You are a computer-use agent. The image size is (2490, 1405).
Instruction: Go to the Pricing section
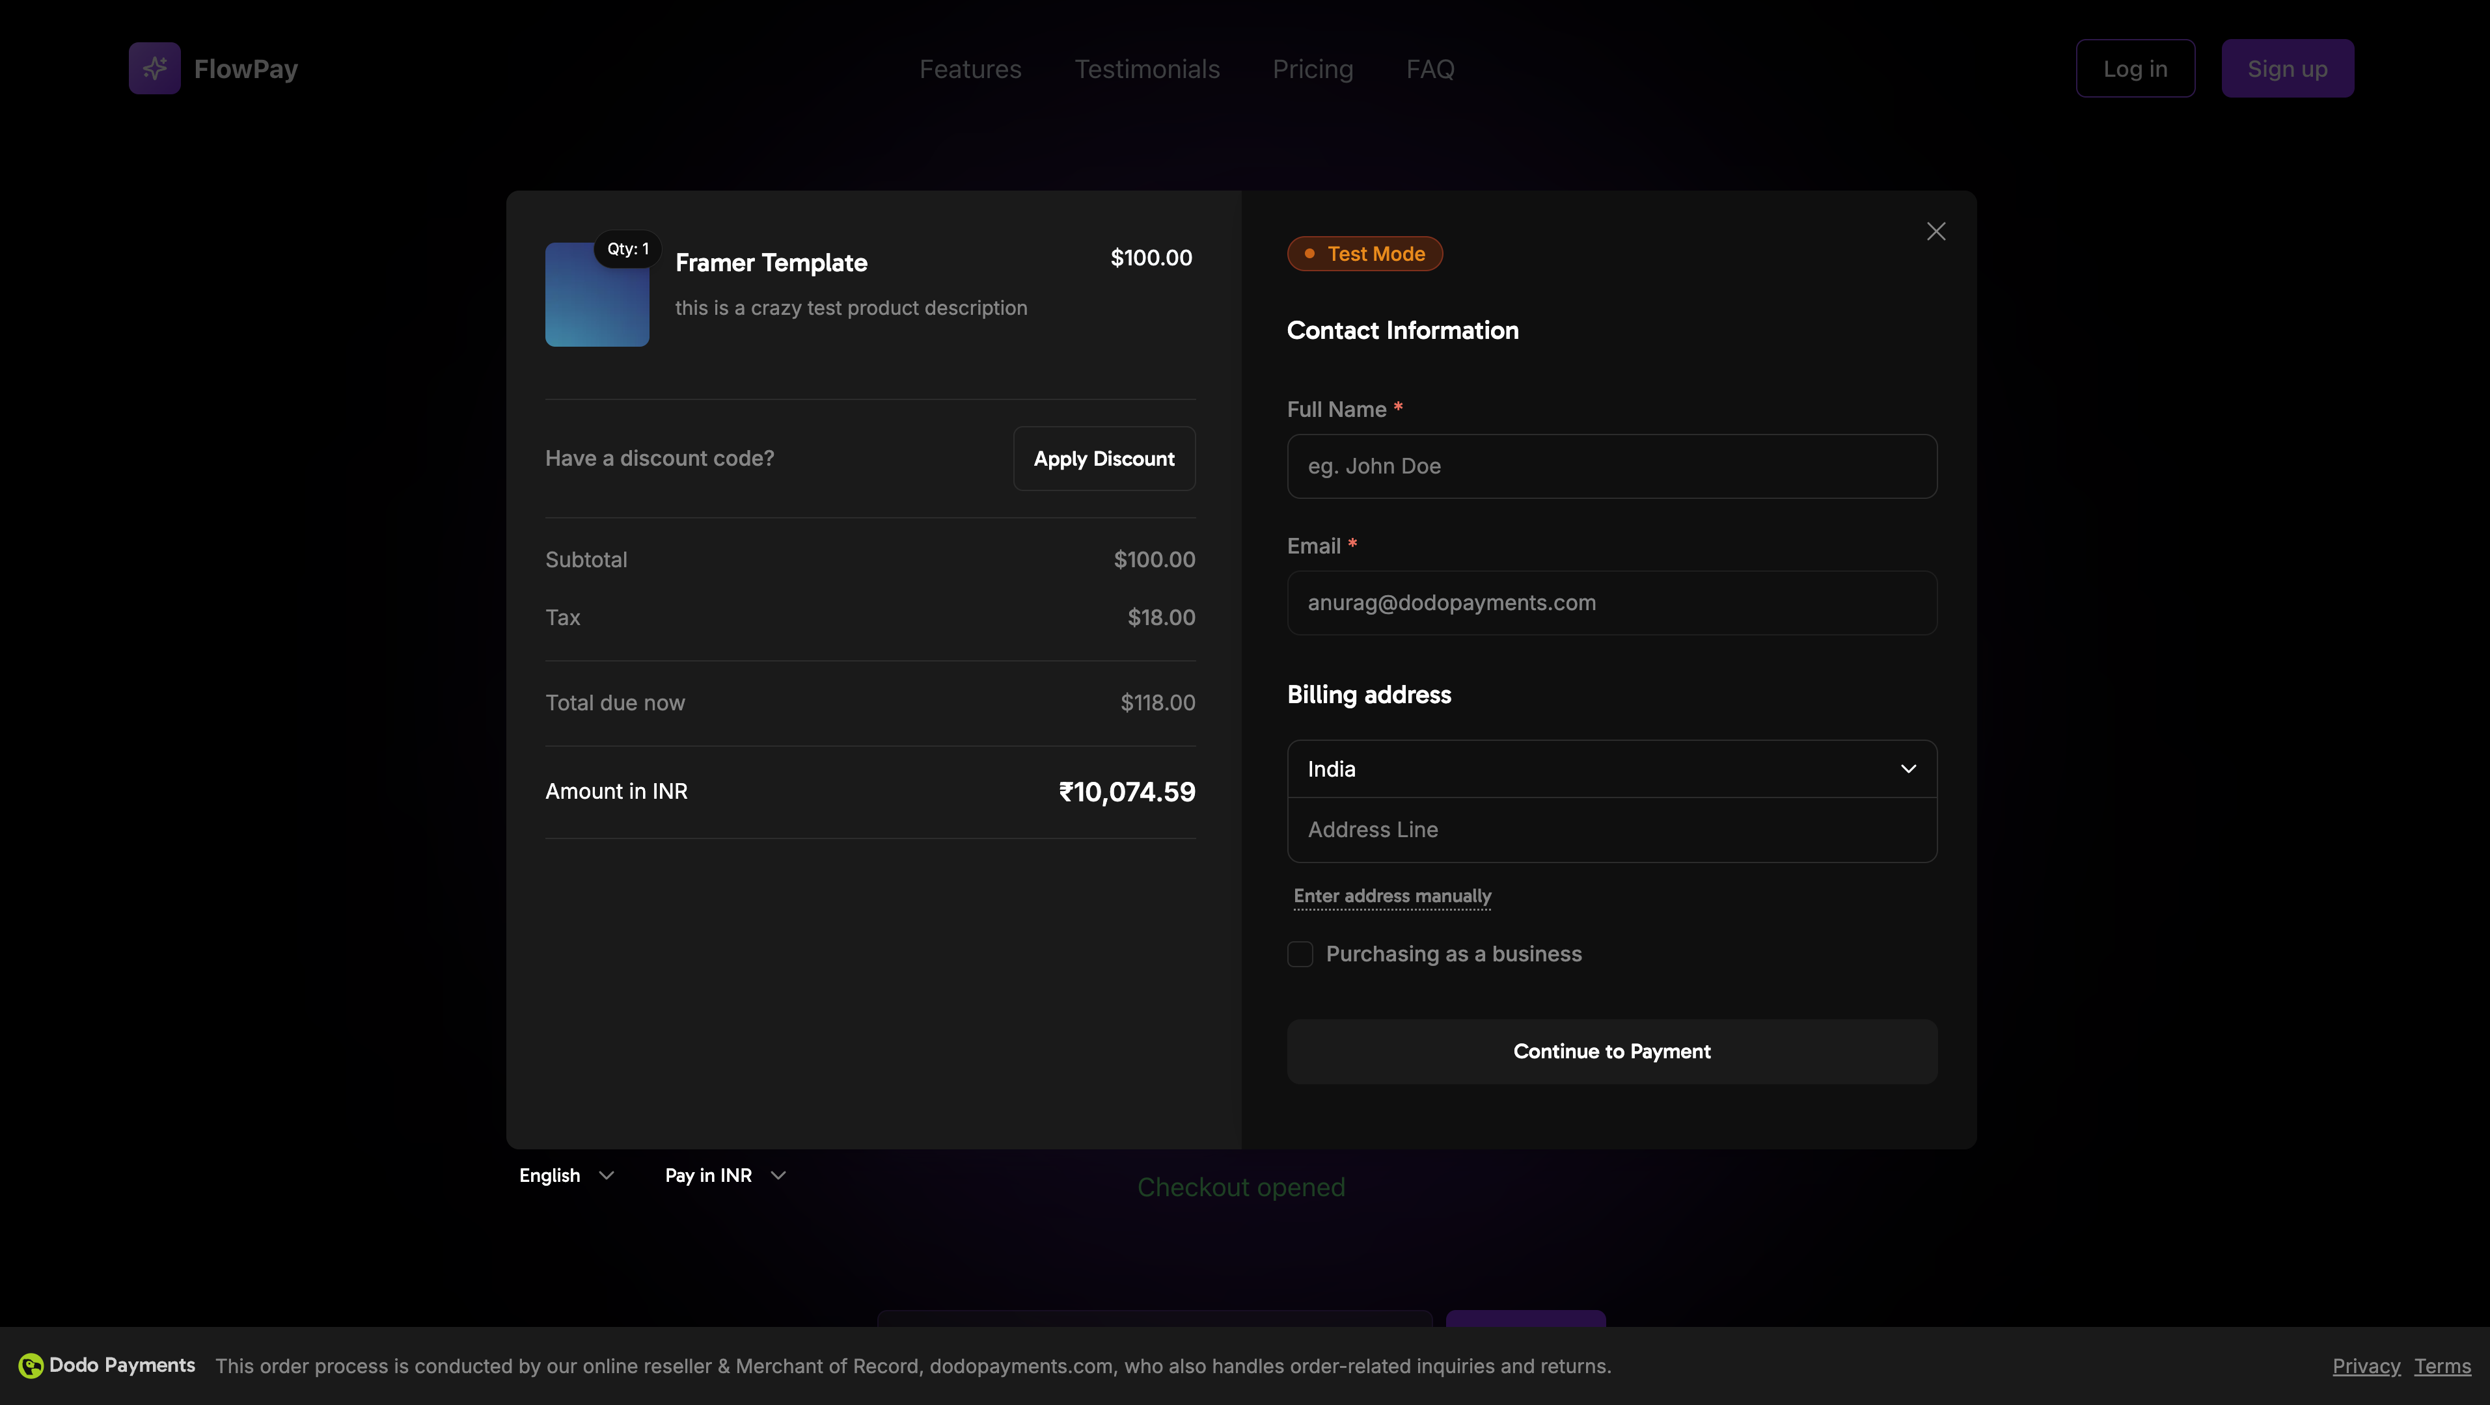point(1311,68)
